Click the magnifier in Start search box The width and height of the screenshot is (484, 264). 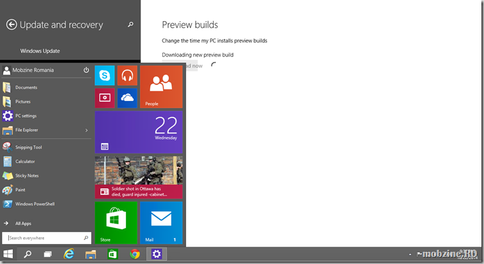click(86, 238)
